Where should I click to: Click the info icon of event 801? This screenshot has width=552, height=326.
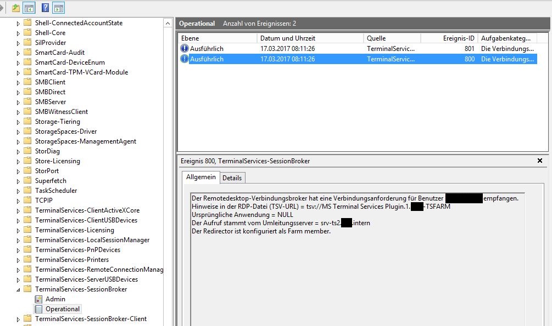coord(185,49)
